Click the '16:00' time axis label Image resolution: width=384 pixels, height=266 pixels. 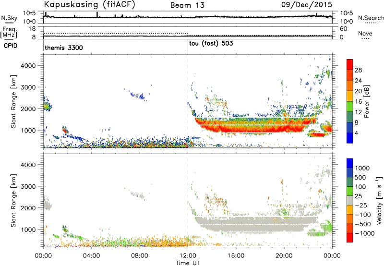click(236, 256)
